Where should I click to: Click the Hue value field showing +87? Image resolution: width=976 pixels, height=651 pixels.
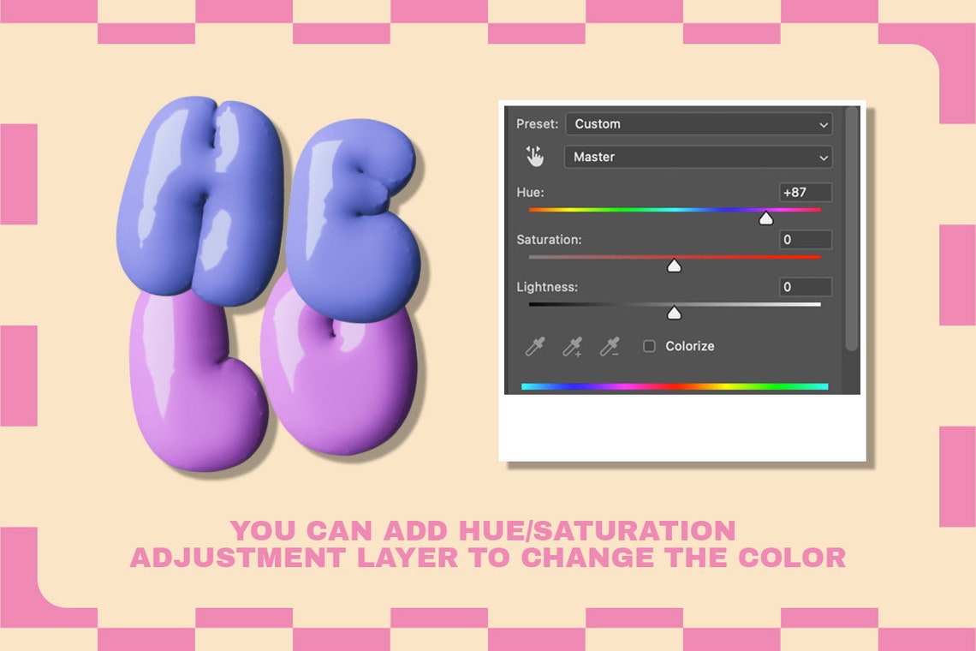coord(803,192)
